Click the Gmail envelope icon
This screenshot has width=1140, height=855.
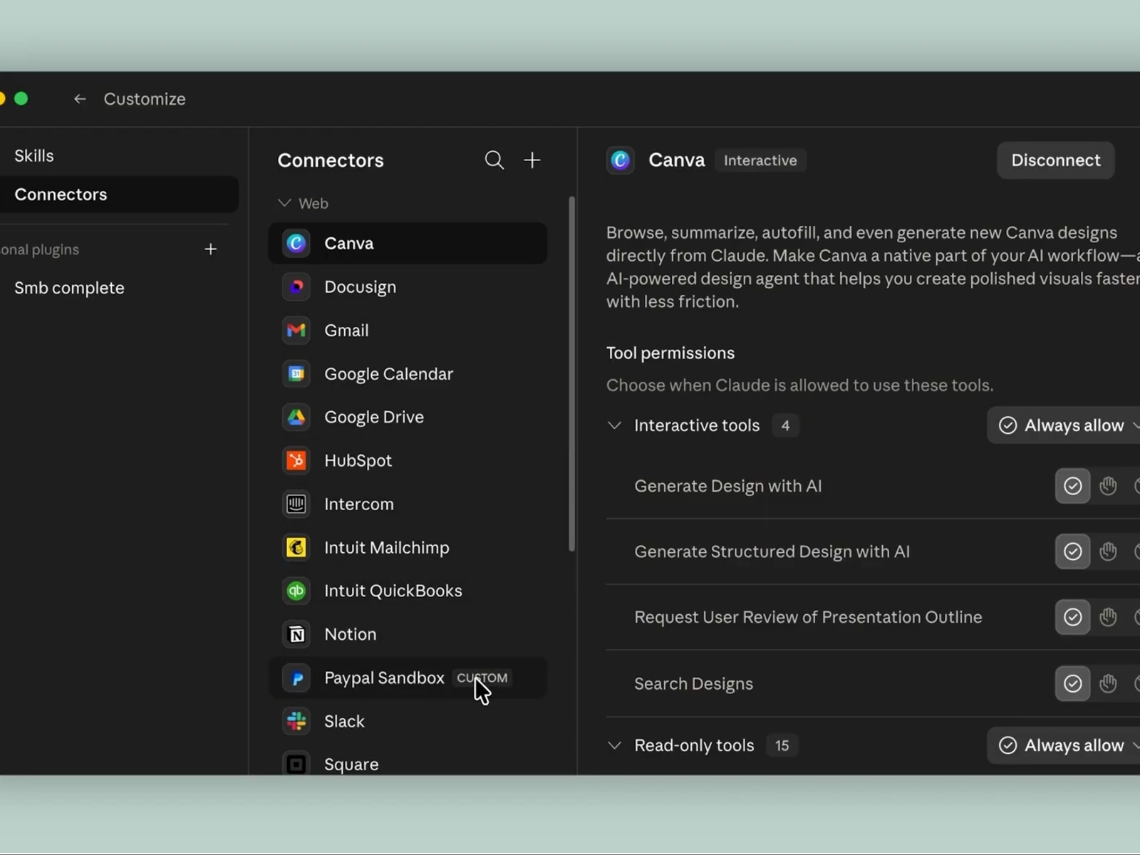pos(296,331)
